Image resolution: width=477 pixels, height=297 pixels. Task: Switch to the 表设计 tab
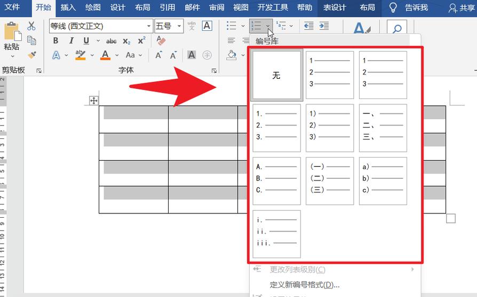[x=335, y=7]
